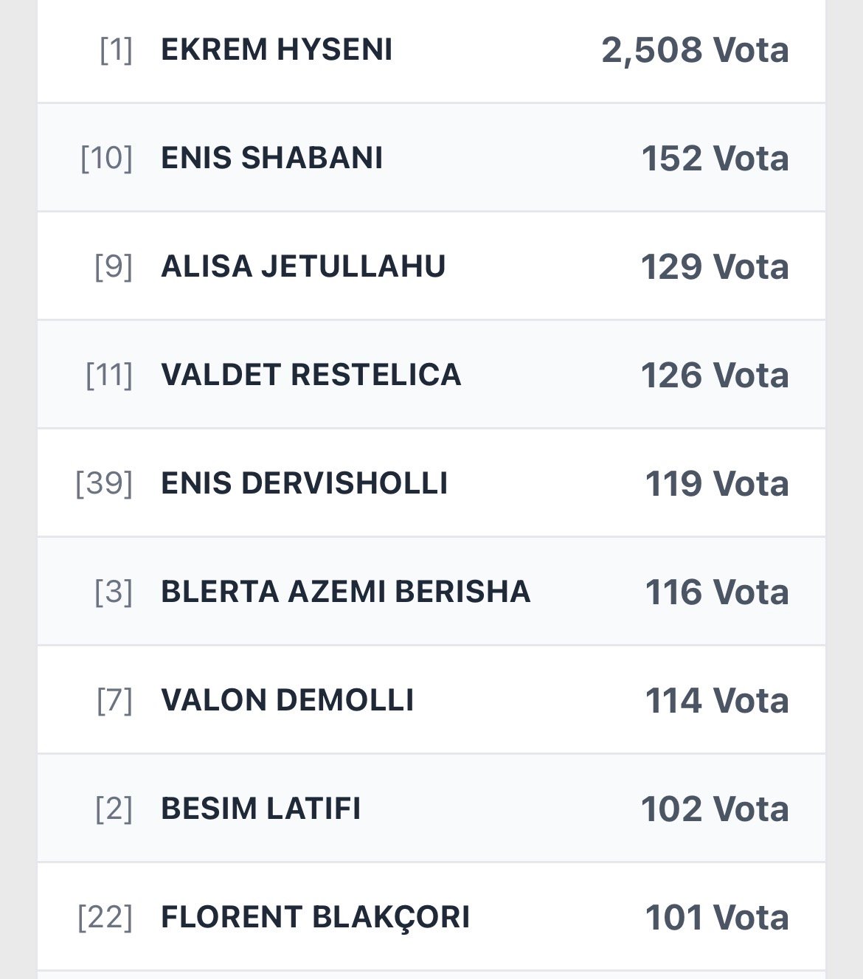Click the 2,508 Vota count
This screenshot has height=979, width=863.
[695, 50]
